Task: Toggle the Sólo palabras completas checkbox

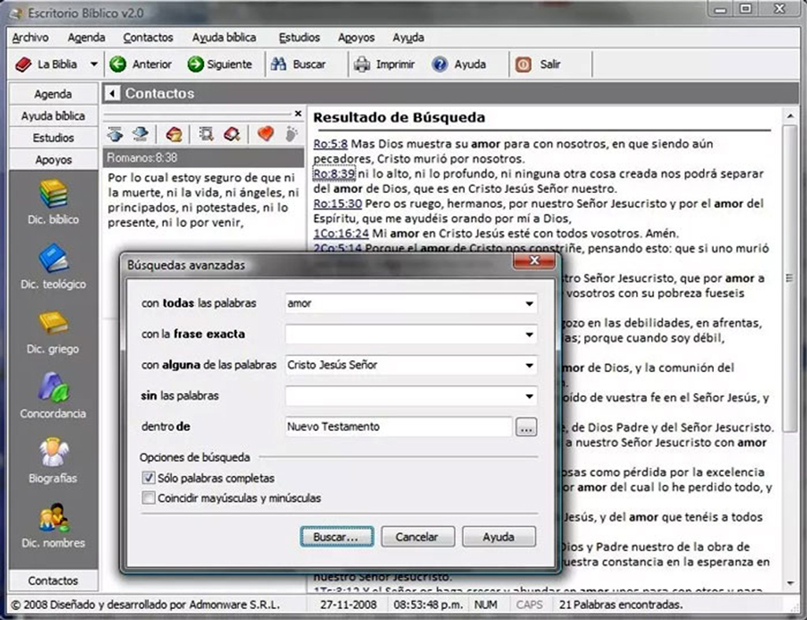Action: 148,478
